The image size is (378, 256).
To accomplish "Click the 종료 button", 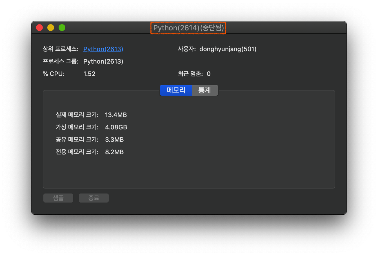I will (94, 198).
